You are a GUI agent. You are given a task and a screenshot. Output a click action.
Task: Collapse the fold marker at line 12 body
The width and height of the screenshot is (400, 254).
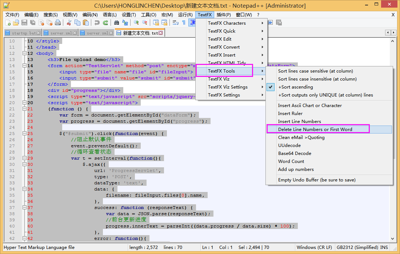tap(24, 53)
